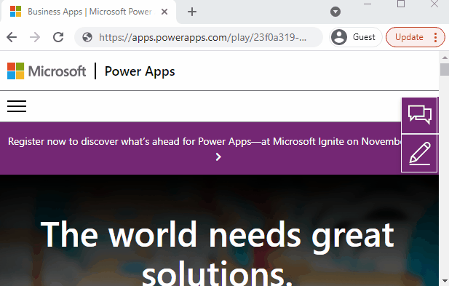Open the tab search dropdown arrow
Viewport: 449px width, 286px height.
coord(335,12)
